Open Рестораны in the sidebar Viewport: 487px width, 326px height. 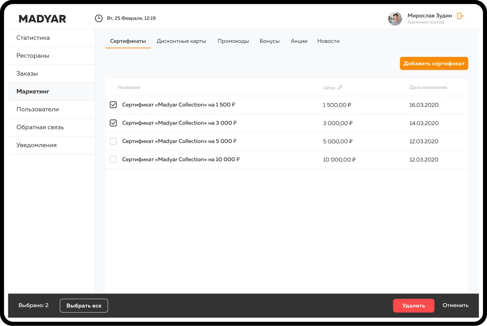pyautogui.click(x=51, y=56)
